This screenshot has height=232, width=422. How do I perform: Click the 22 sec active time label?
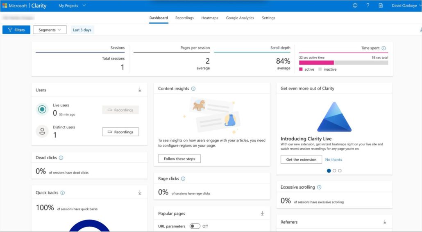click(312, 58)
